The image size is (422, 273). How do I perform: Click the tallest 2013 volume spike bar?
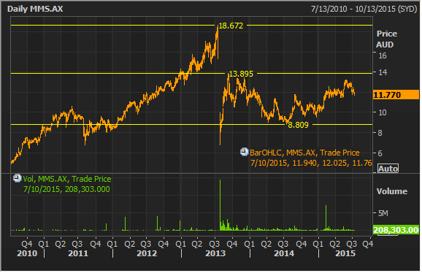point(220,205)
